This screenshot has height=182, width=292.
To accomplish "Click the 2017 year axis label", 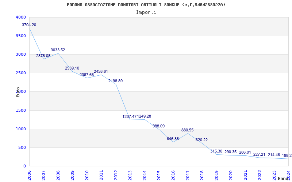I will 188,175.
